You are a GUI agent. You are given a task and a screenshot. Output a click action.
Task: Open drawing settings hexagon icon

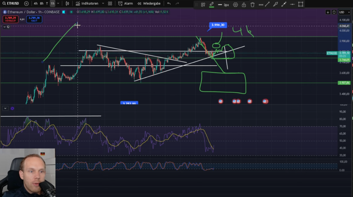tap(235, 5)
